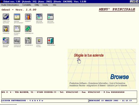Open the Contabilita' money icon
Image resolution: width=139 pixels, height=105 pixels.
[x=28, y=29]
